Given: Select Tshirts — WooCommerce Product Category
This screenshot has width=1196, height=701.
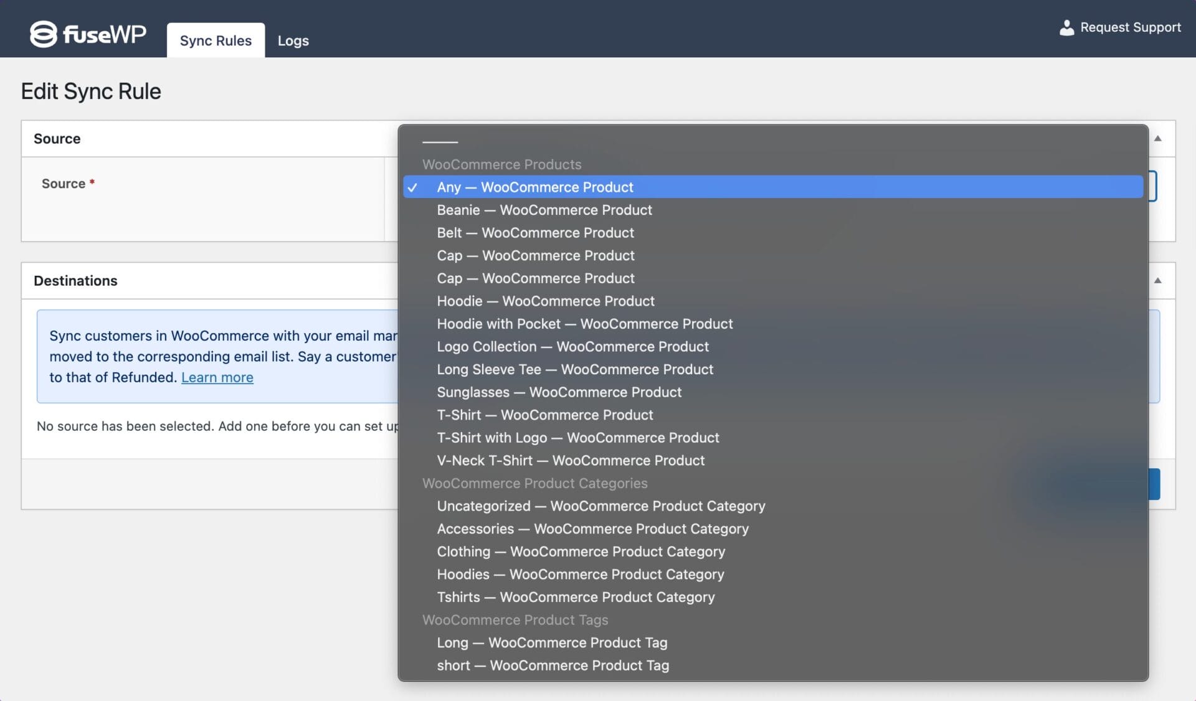Looking at the screenshot, I should click(x=575, y=596).
